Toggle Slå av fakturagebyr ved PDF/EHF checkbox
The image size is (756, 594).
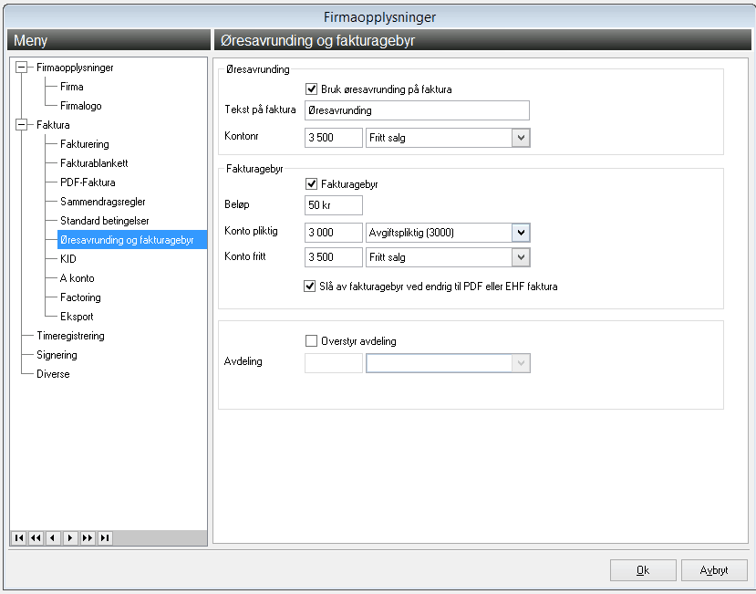(309, 287)
